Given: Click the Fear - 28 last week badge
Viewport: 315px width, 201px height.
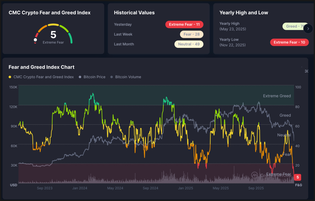Looking at the screenshot, I should [191, 34].
